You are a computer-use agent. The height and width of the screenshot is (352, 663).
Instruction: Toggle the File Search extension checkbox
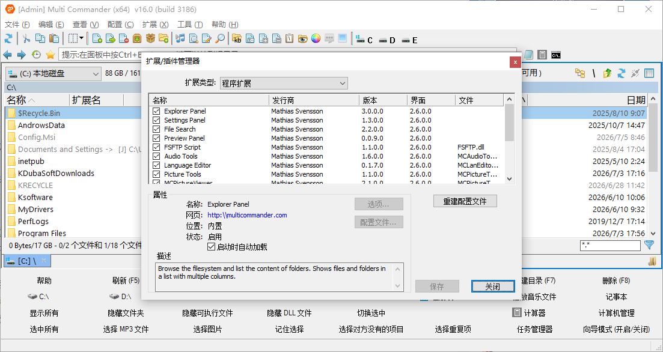point(156,129)
